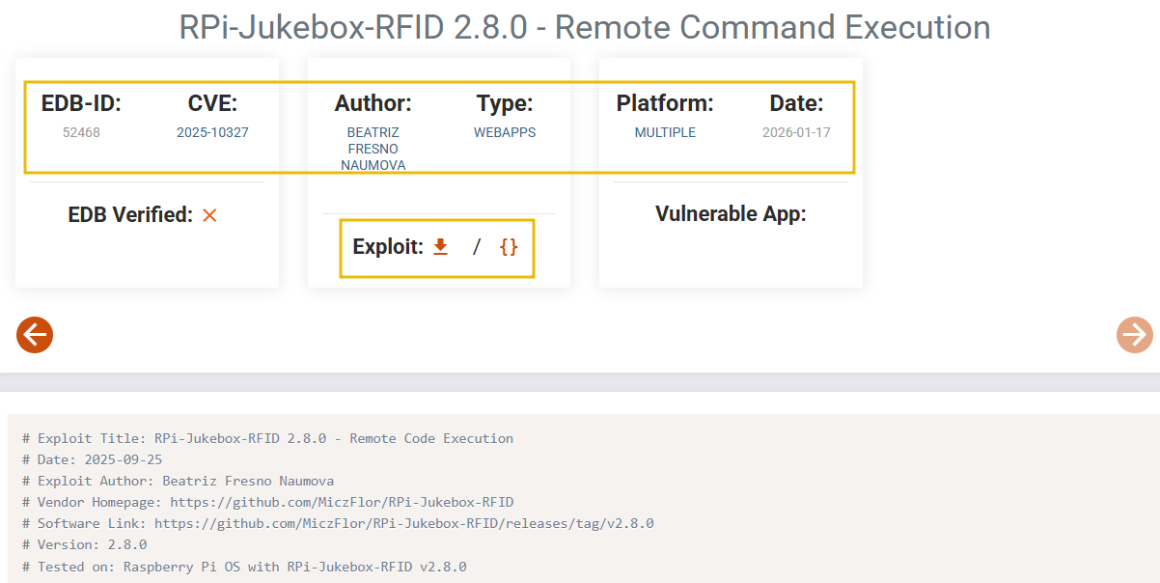Select the EDB-ID 52468 value
Image resolution: width=1160 pixels, height=583 pixels.
point(81,132)
